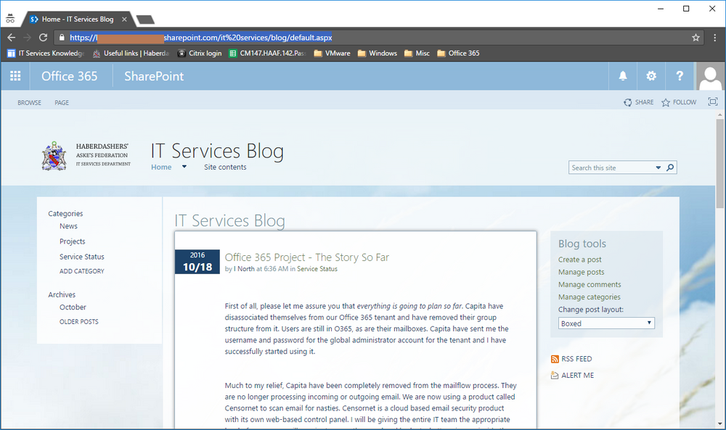Open the VMware bookmarks folder

click(x=332, y=53)
